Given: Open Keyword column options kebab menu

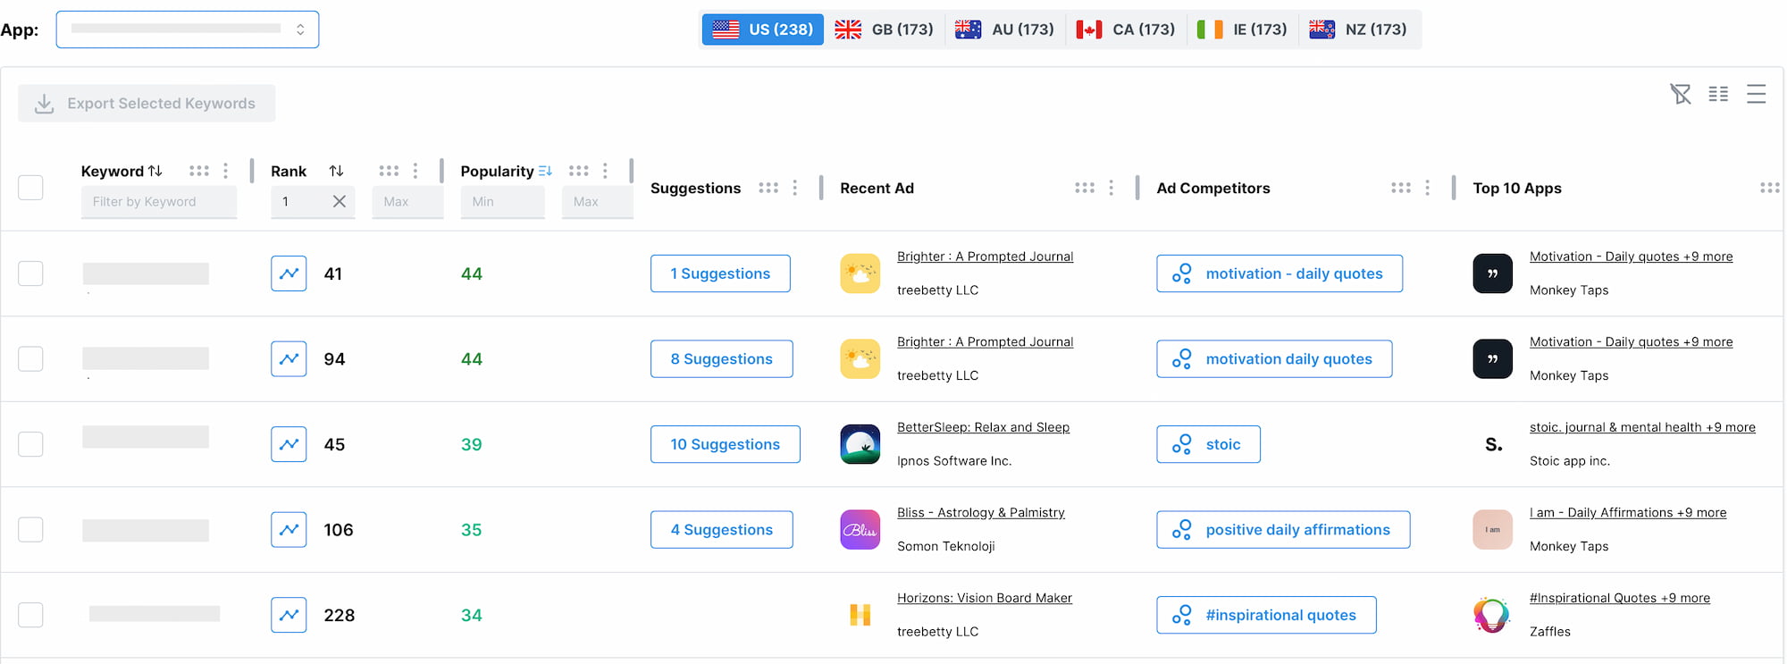Looking at the screenshot, I should [225, 171].
